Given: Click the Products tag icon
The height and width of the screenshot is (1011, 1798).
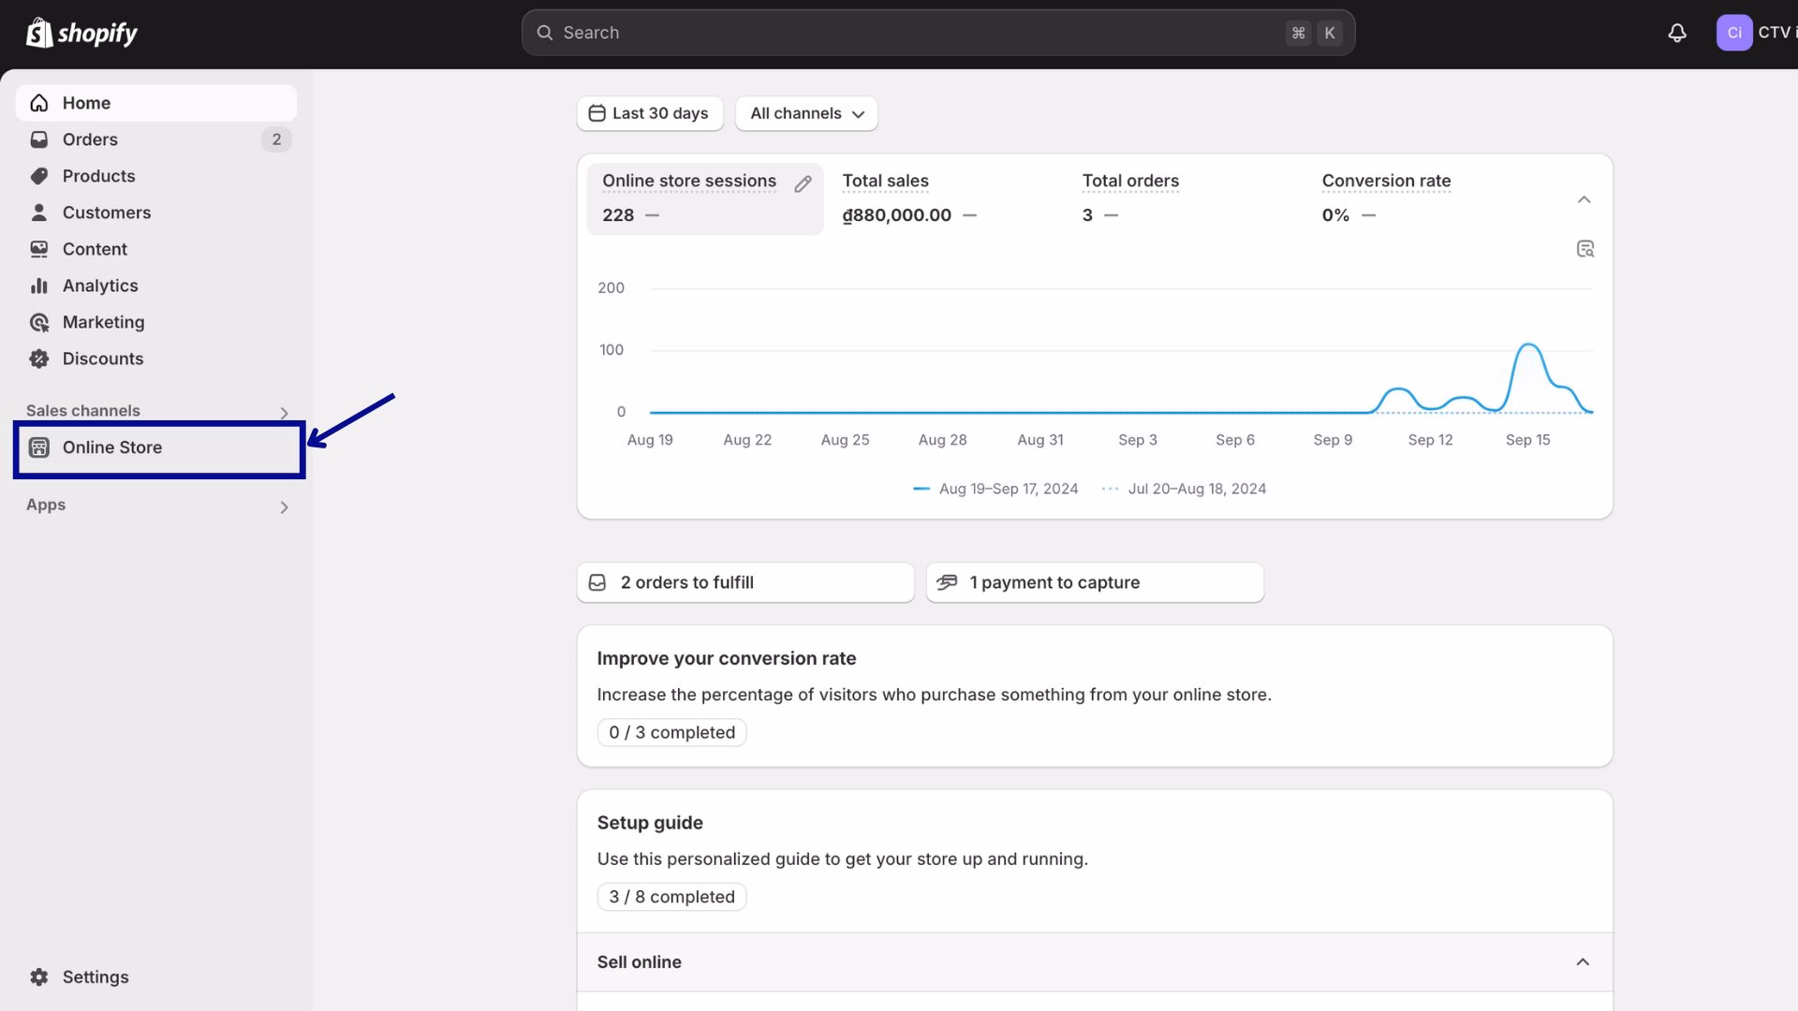Looking at the screenshot, I should tap(39, 176).
